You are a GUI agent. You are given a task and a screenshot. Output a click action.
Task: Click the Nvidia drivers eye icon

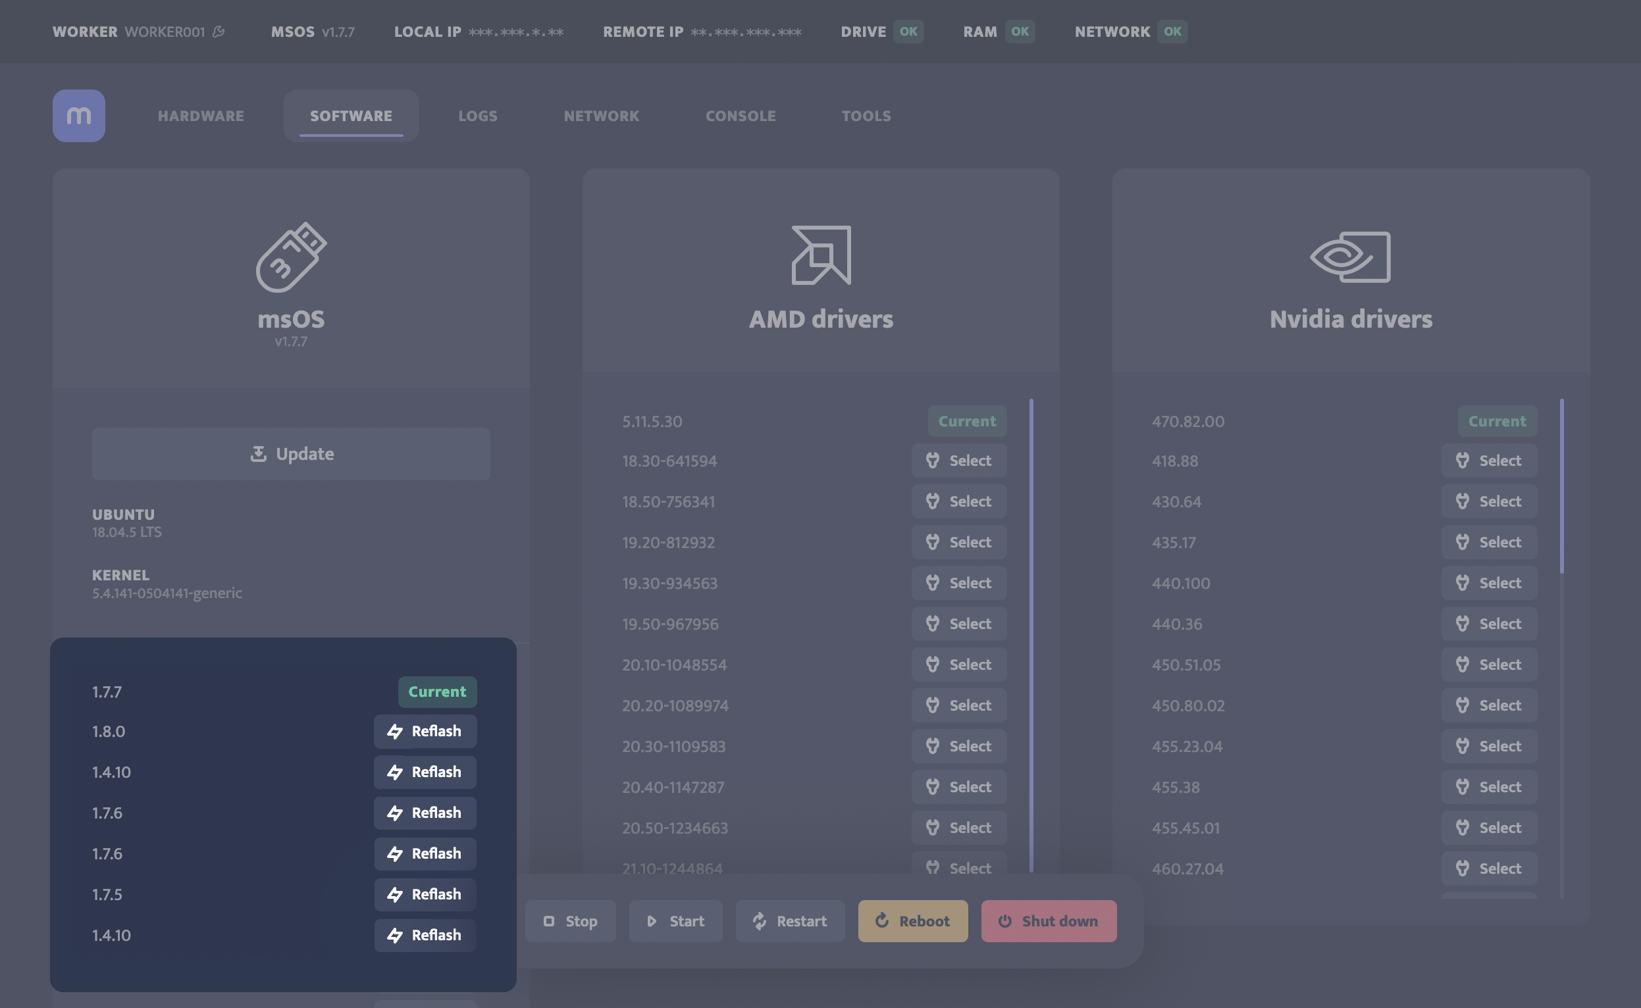click(1350, 255)
